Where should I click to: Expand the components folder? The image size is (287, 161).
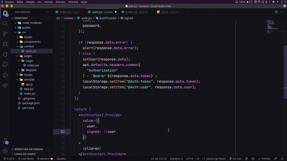tap(32, 42)
